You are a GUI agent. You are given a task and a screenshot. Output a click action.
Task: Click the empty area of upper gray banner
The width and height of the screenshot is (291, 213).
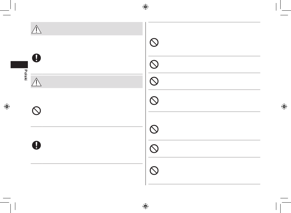tap(92, 29)
